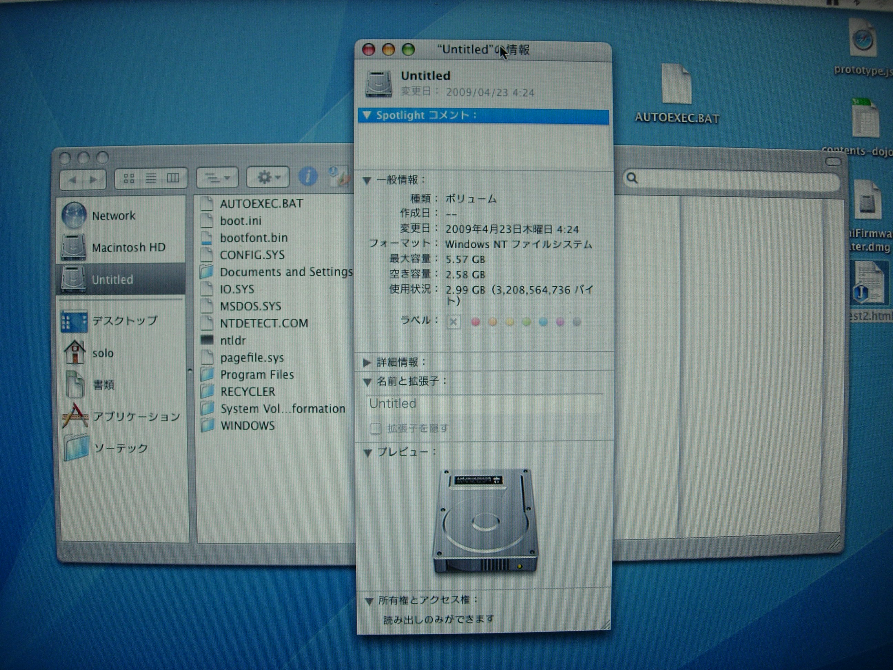Click the Finder forward arrow button
893x670 pixels.
pyautogui.click(x=94, y=179)
